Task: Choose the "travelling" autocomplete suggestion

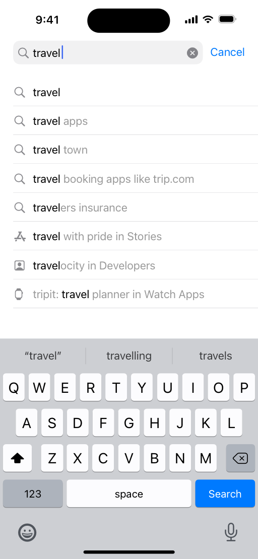Action: 129,356
